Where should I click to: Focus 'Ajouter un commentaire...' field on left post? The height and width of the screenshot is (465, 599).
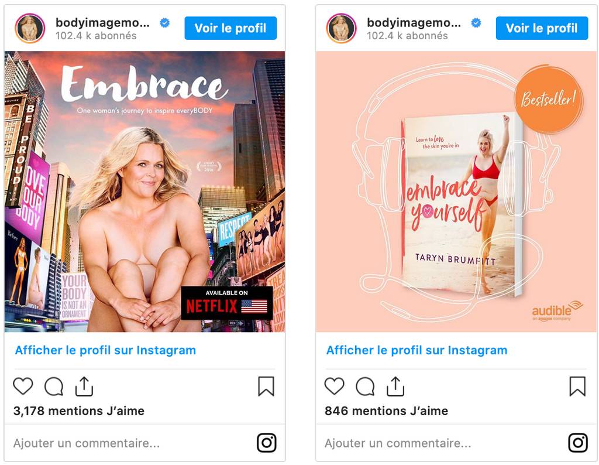(130, 443)
